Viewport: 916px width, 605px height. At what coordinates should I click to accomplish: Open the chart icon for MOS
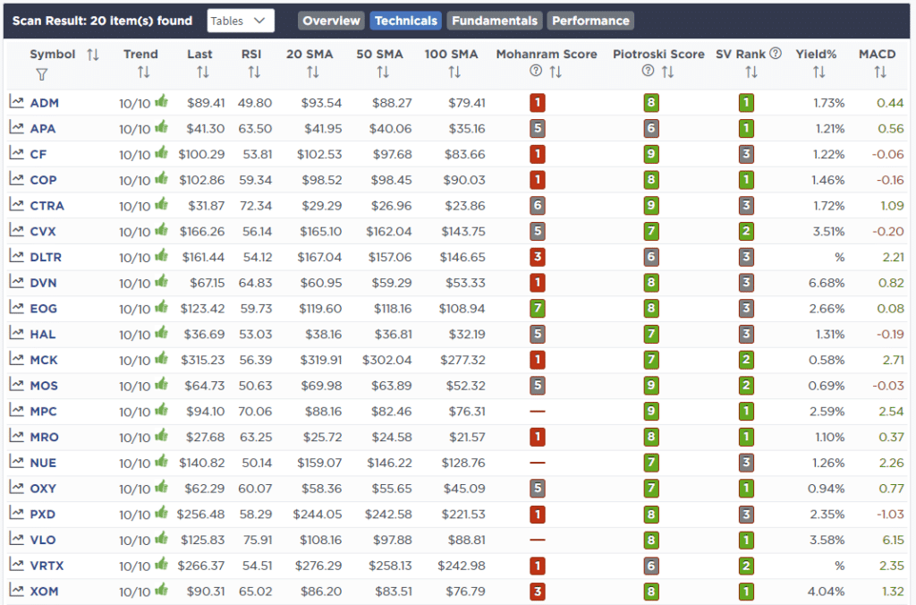(x=16, y=385)
